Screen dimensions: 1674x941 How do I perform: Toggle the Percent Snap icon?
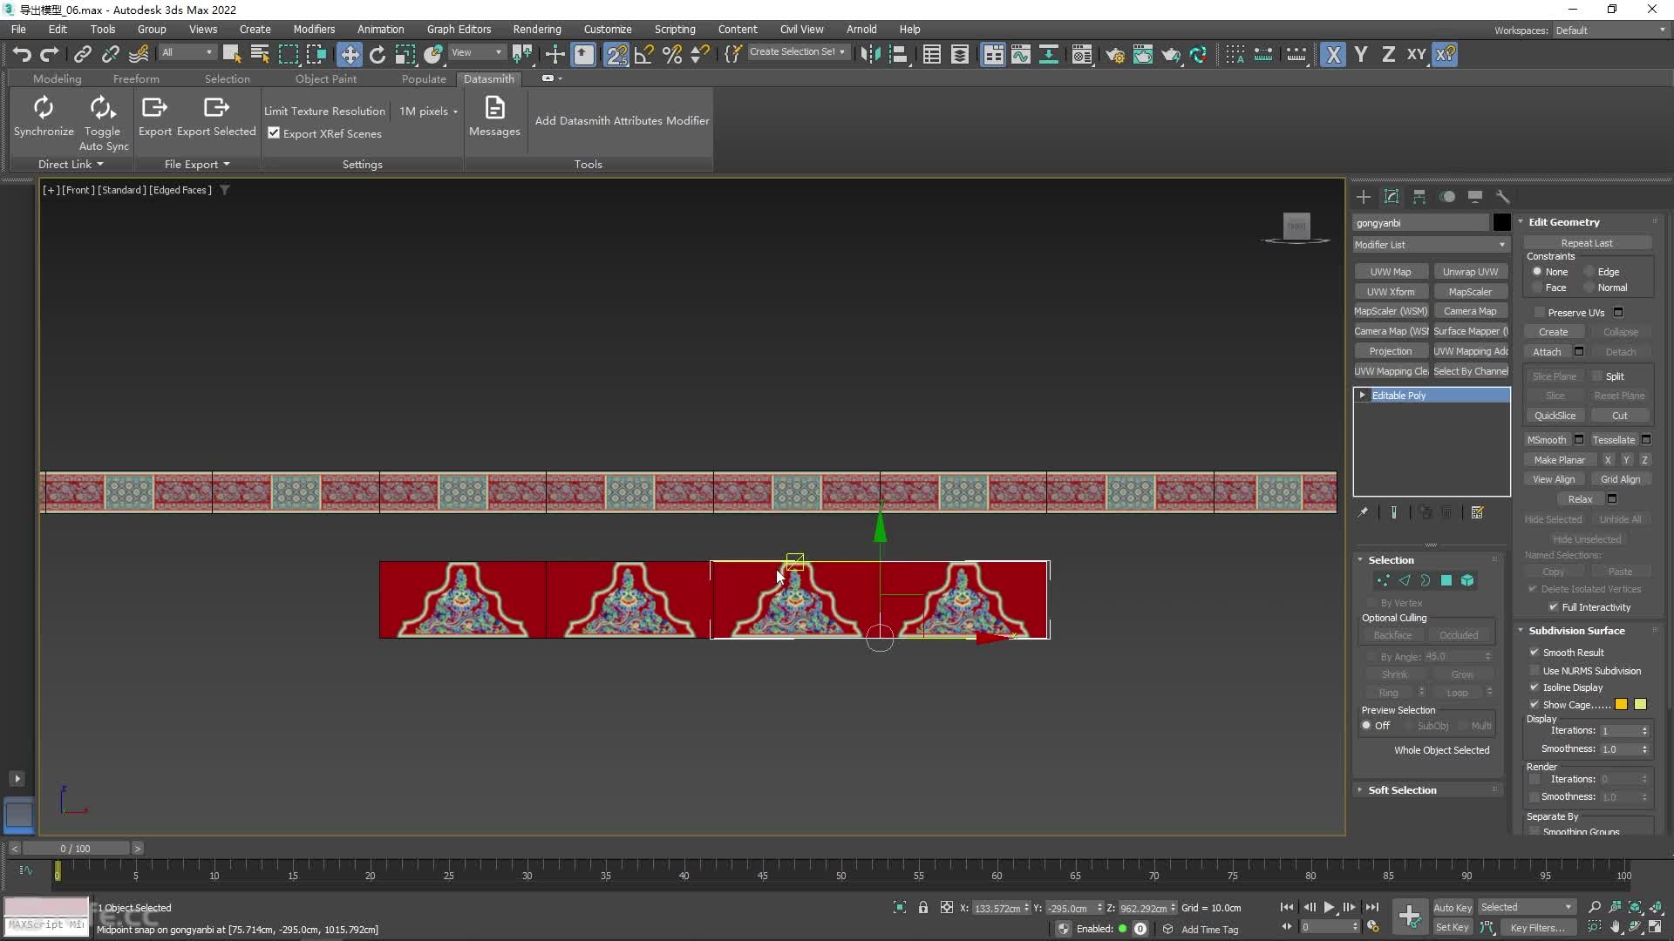coord(672,54)
